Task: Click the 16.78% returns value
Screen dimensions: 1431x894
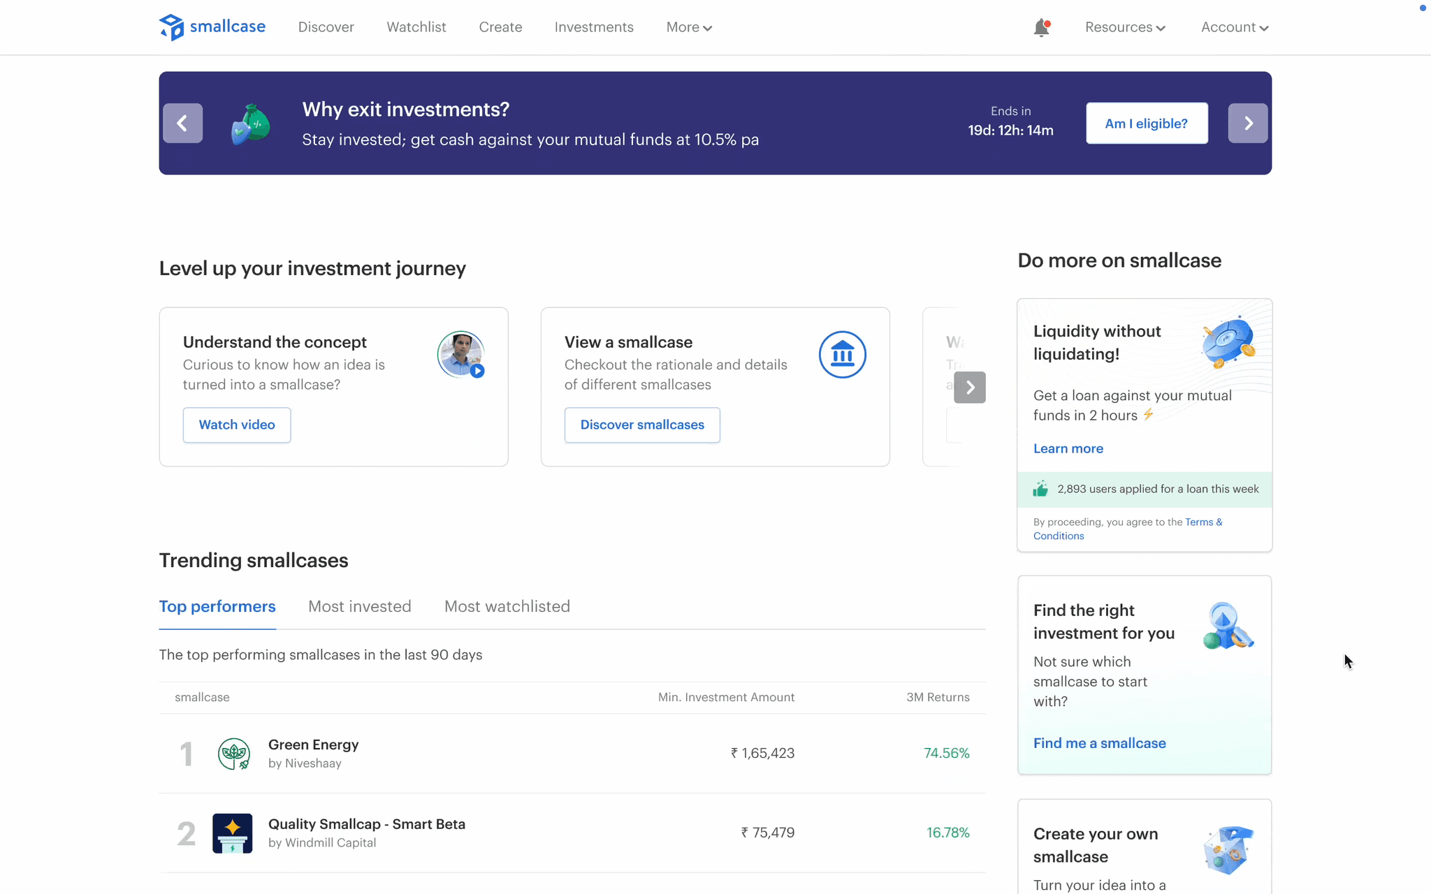Action: click(x=948, y=833)
